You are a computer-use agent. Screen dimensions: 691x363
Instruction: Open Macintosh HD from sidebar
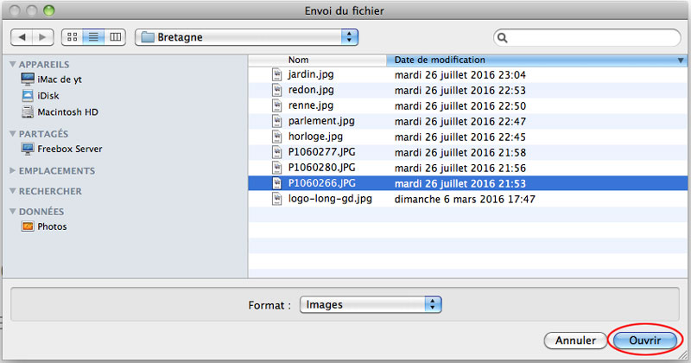67,112
